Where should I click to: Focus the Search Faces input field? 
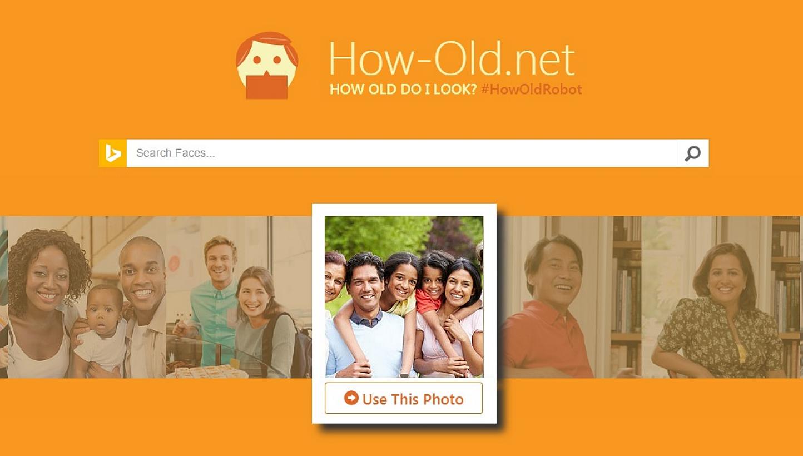click(x=401, y=153)
